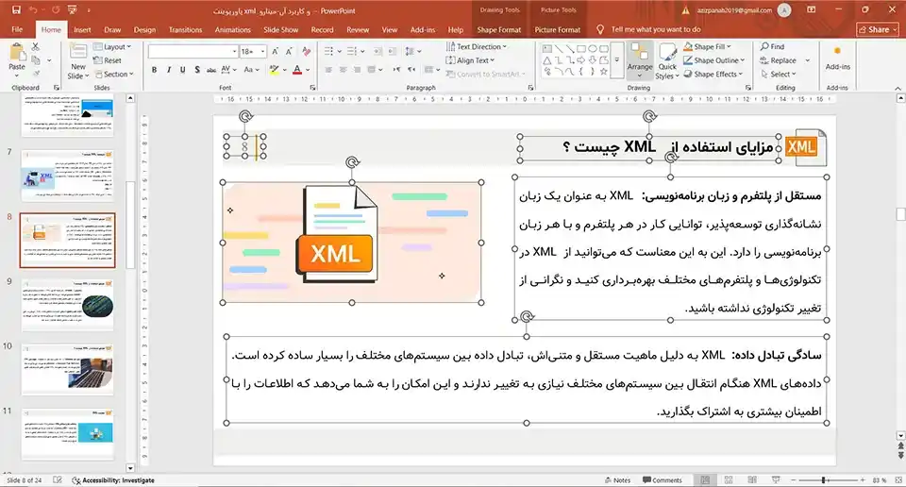Switch to the Insert tab
This screenshot has width=906, height=487.
click(82, 29)
